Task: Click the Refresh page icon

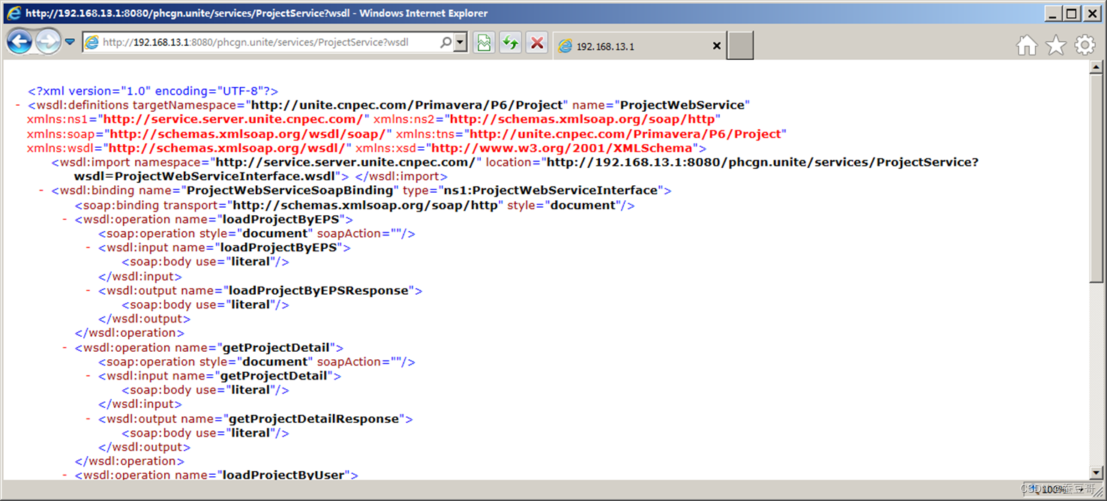Action: 510,42
